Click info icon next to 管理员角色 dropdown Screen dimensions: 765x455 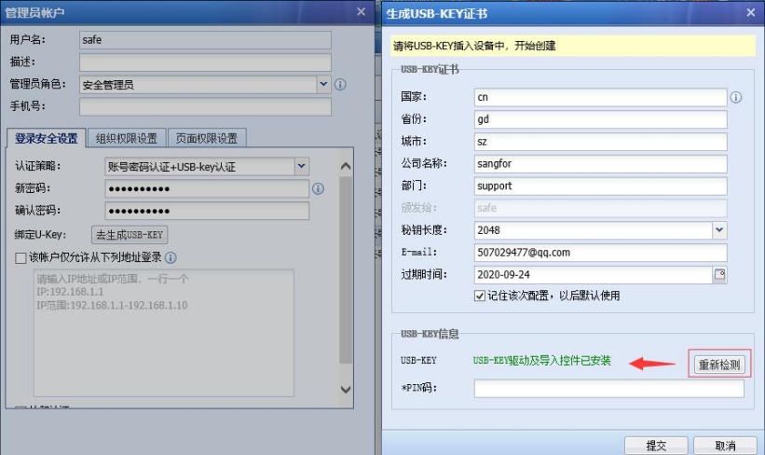tap(340, 85)
